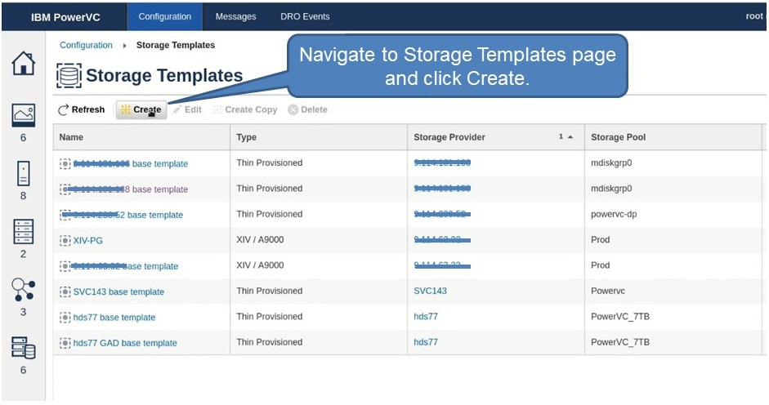
Task: Click the Create button
Action: tap(141, 110)
